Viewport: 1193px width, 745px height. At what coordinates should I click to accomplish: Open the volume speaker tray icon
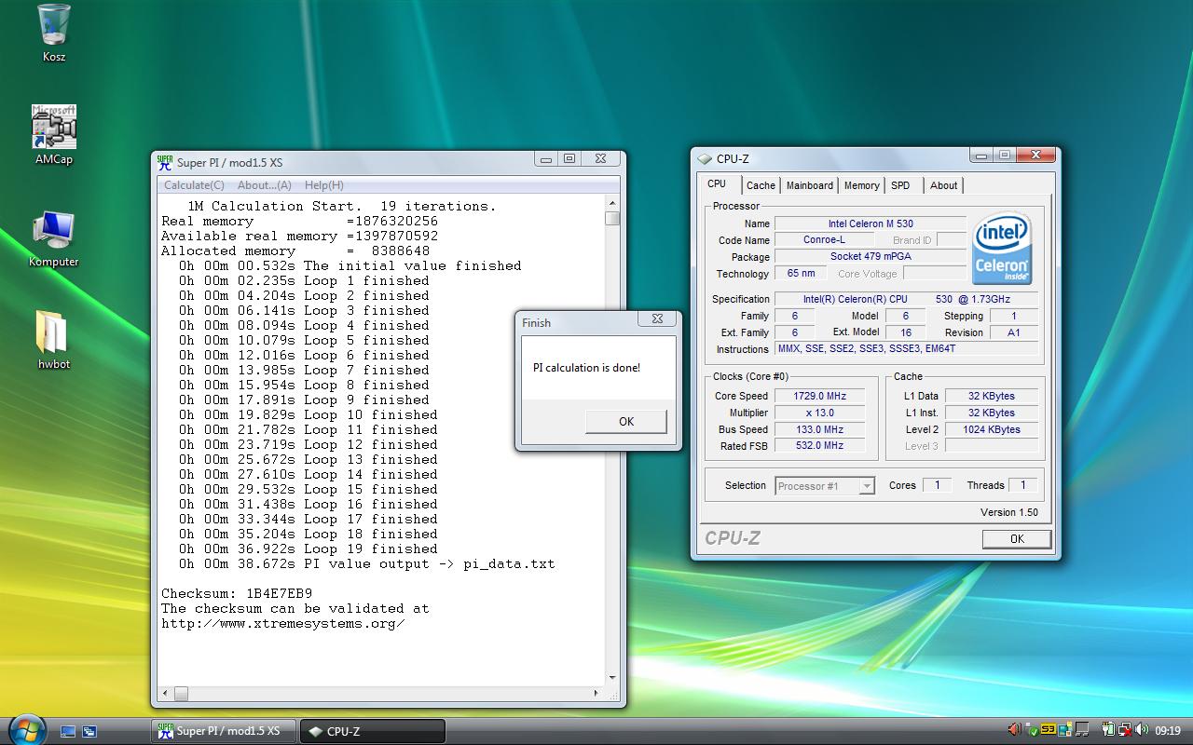1141,729
